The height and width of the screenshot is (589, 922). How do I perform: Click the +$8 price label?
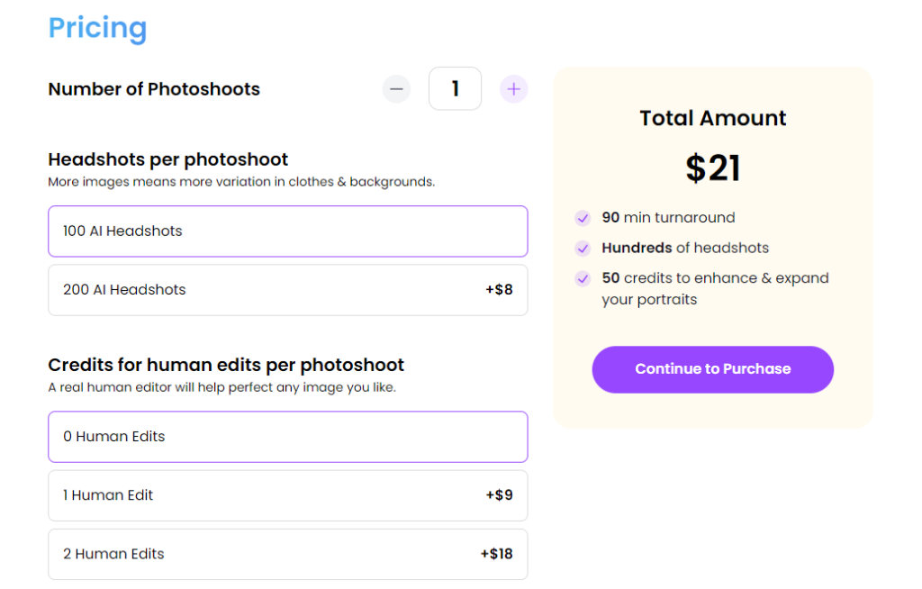point(499,290)
